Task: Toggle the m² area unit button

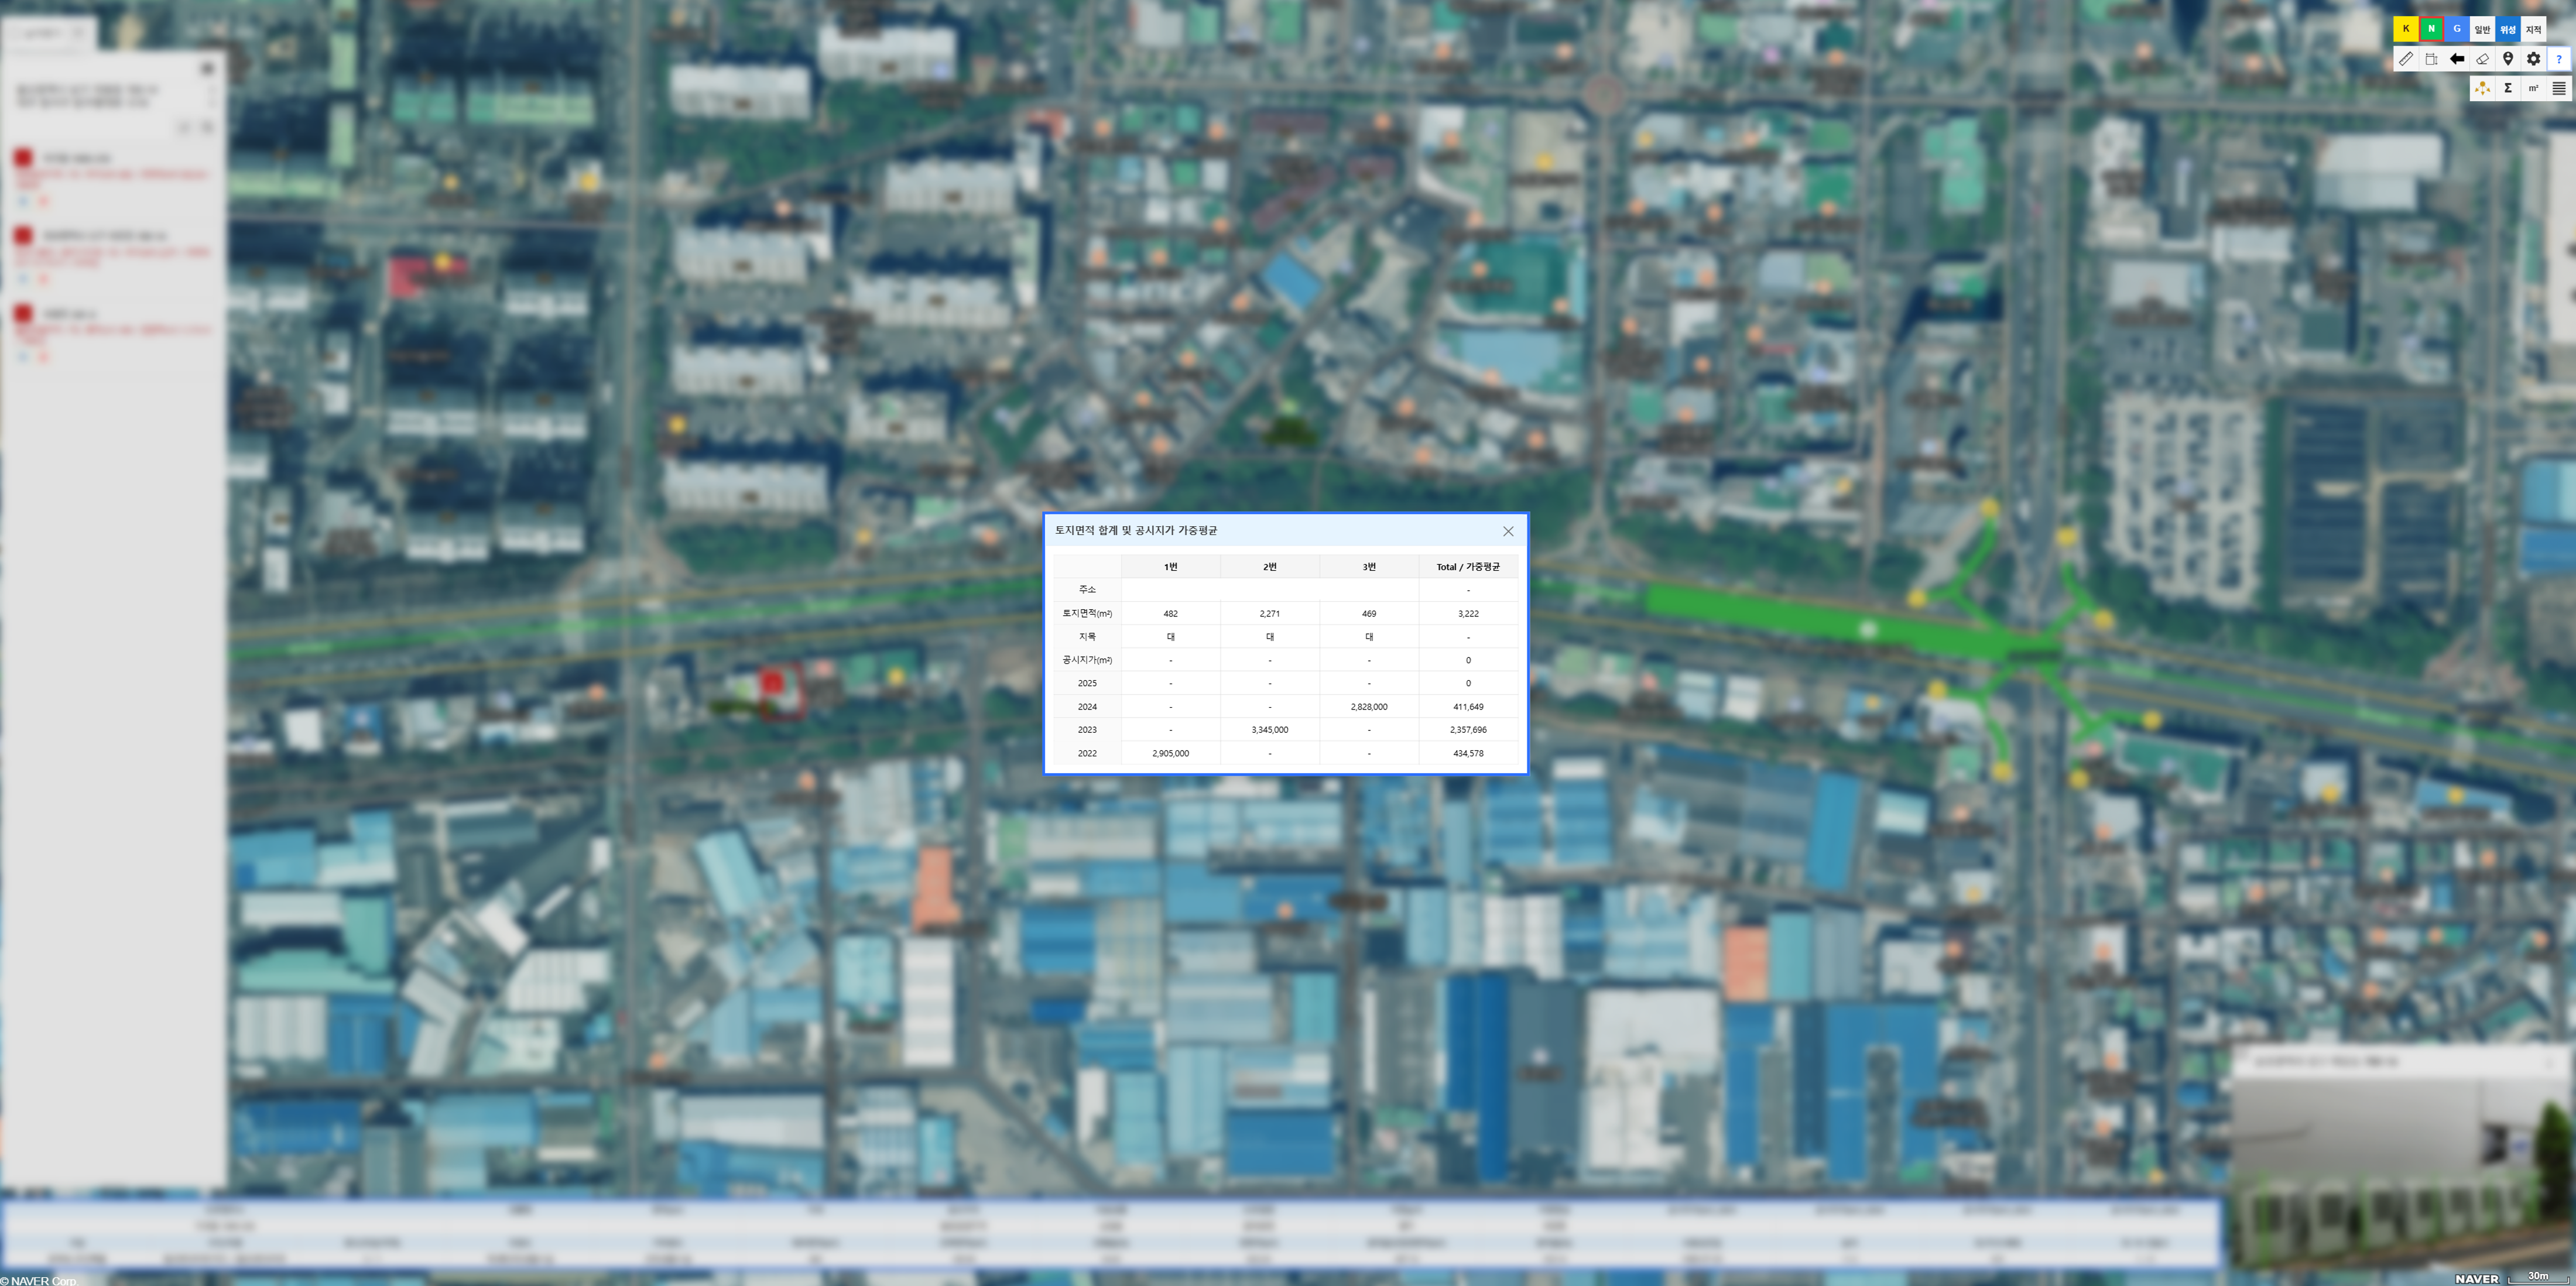Action: [2533, 88]
